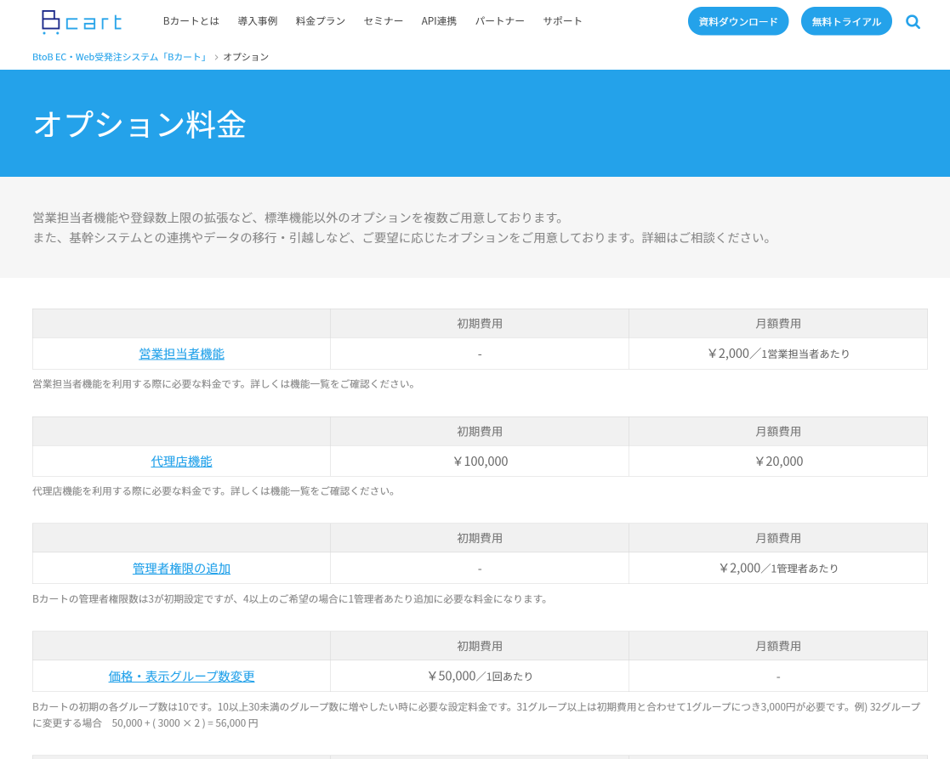The width and height of the screenshot is (950, 759).
Task: Select the セミナー menu item
Action: tap(383, 21)
